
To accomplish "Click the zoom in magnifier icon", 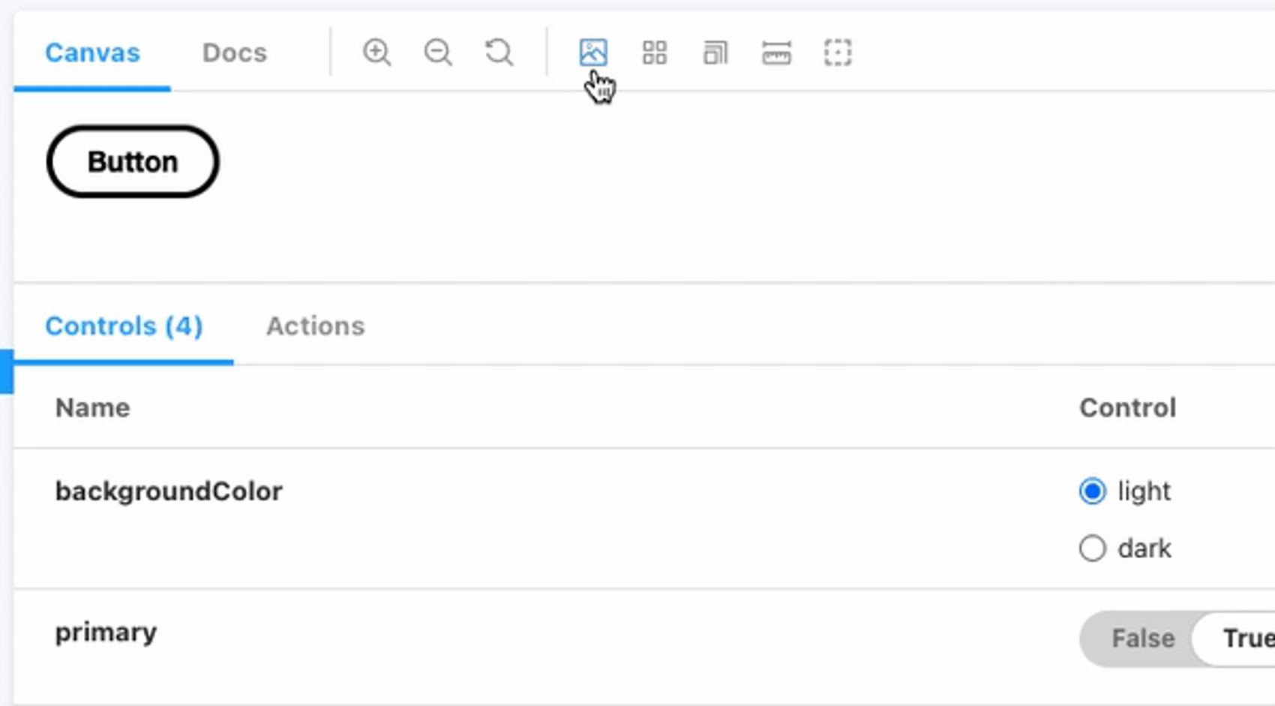I will click(376, 53).
